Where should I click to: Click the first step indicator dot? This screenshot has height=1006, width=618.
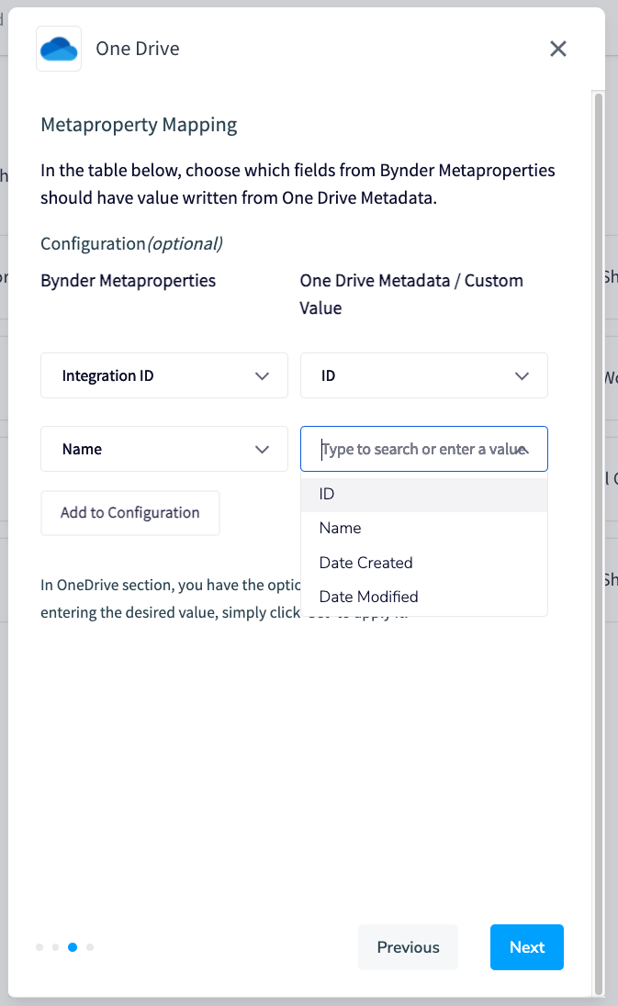point(39,947)
